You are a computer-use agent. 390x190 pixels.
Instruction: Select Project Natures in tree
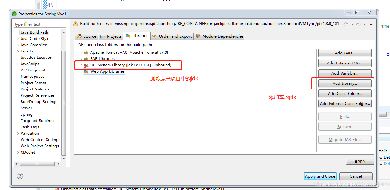tap(35, 89)
